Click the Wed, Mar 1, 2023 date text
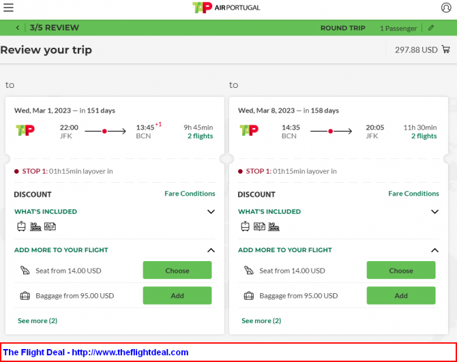Image resolution: width=457 pixels, height=362 pixels. point(42,110)
